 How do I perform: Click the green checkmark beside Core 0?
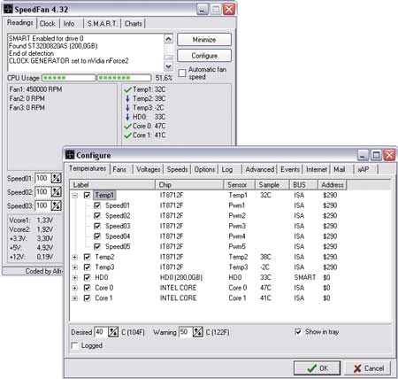click(x=127, y=127)
